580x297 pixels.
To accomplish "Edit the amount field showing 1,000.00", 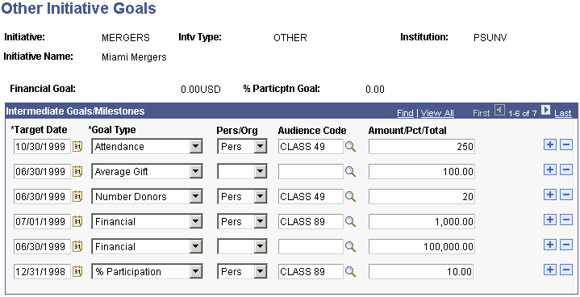I will click(x=422, y=222).
